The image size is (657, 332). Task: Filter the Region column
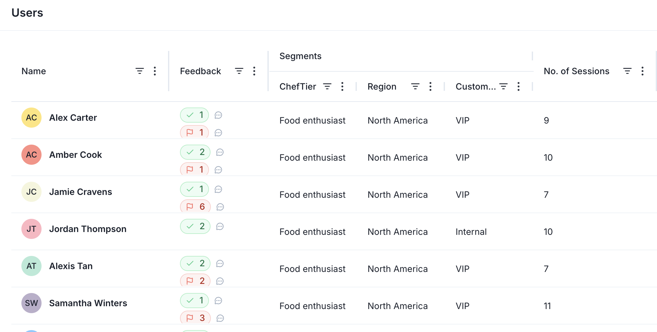(x=415, y=86)
